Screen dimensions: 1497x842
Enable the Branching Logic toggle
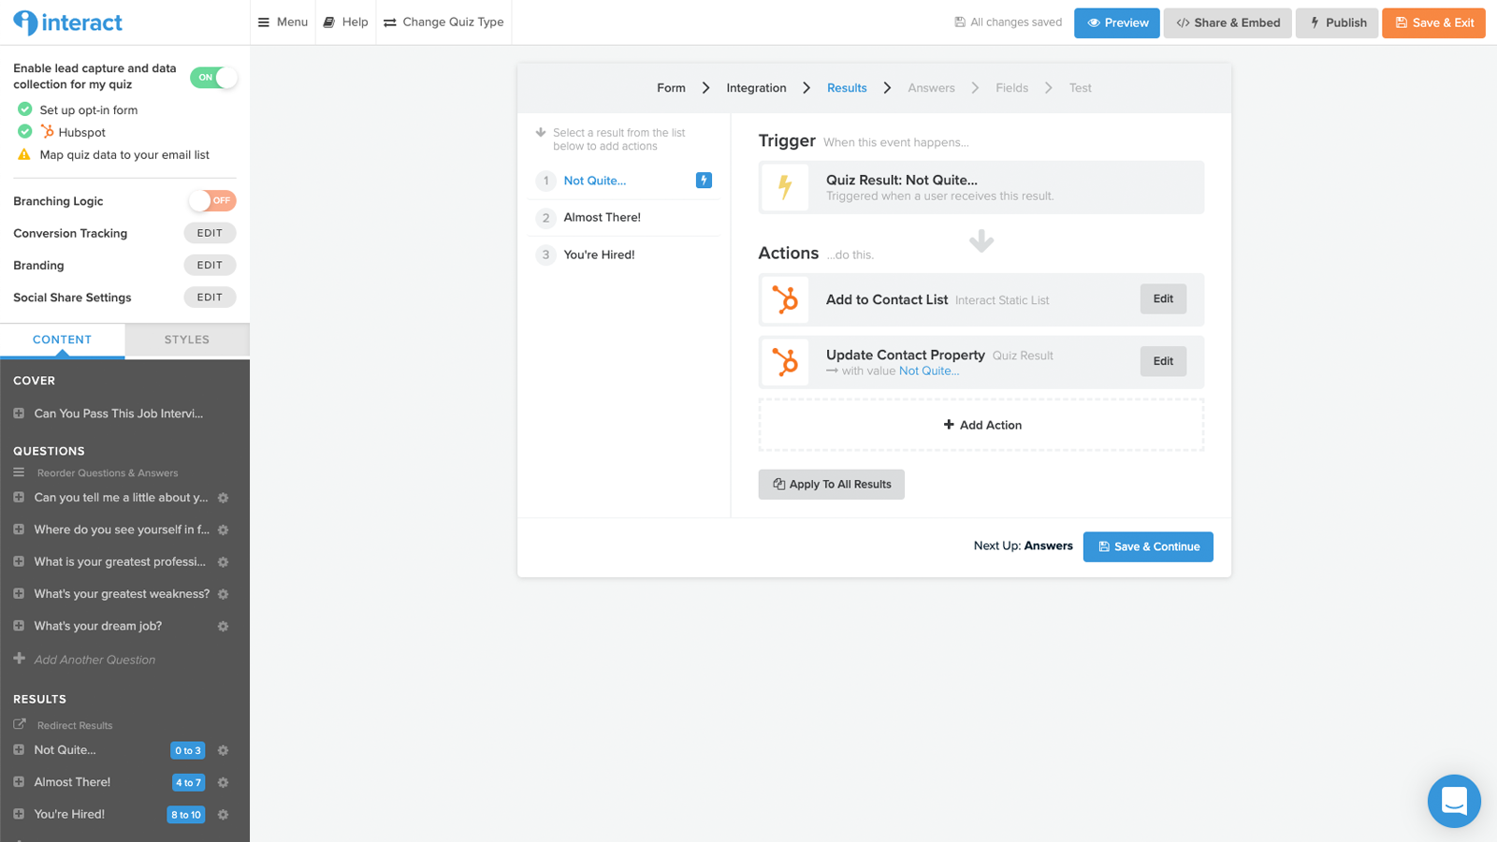(x=211, y=200)
